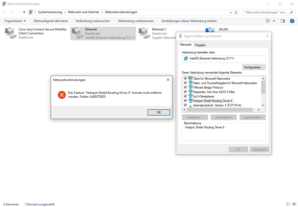Navigate to Systemsteuerung breadcrumb
The width and height of the screenshot is (298, 207).
point(50,12)
